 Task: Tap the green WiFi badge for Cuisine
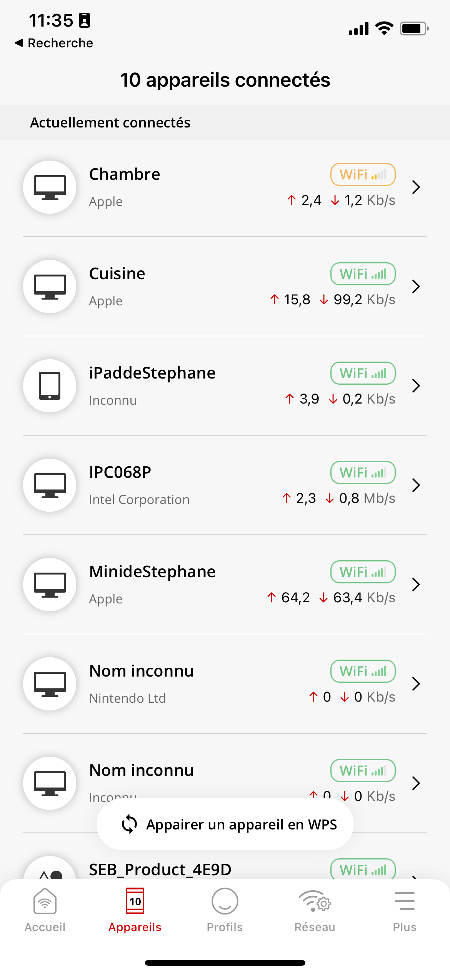click(363, 274)
